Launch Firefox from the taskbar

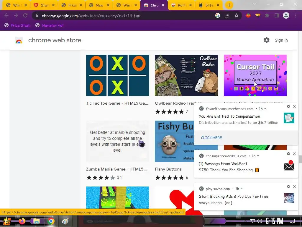[22, 221]
